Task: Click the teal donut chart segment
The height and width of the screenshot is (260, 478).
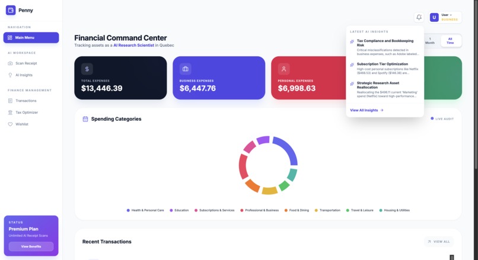Action: [292, 175]
